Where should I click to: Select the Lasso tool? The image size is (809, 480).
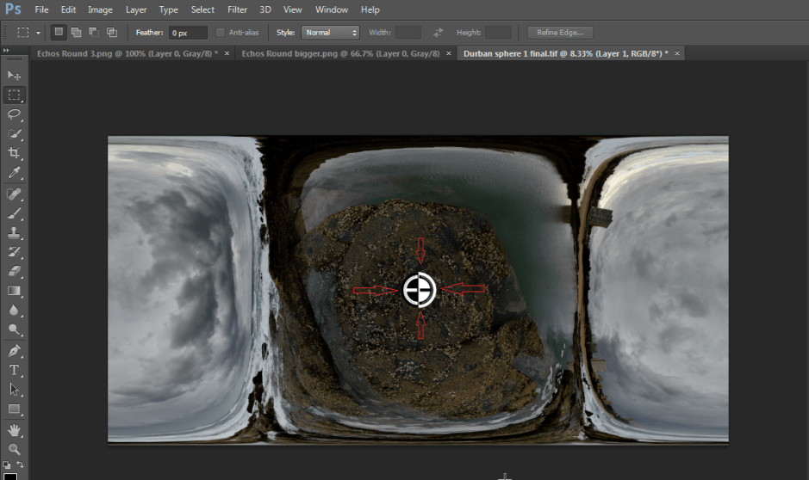[14, 114]
